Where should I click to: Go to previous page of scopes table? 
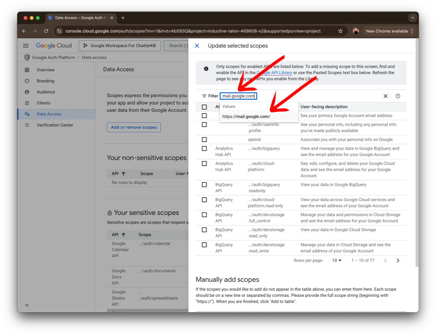tap(385, 260)
